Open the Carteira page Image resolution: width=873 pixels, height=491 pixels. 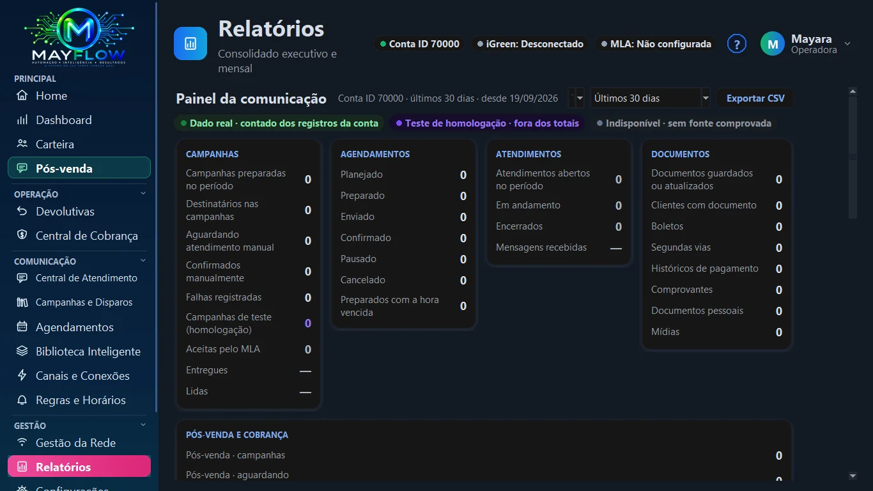[79, 144]
